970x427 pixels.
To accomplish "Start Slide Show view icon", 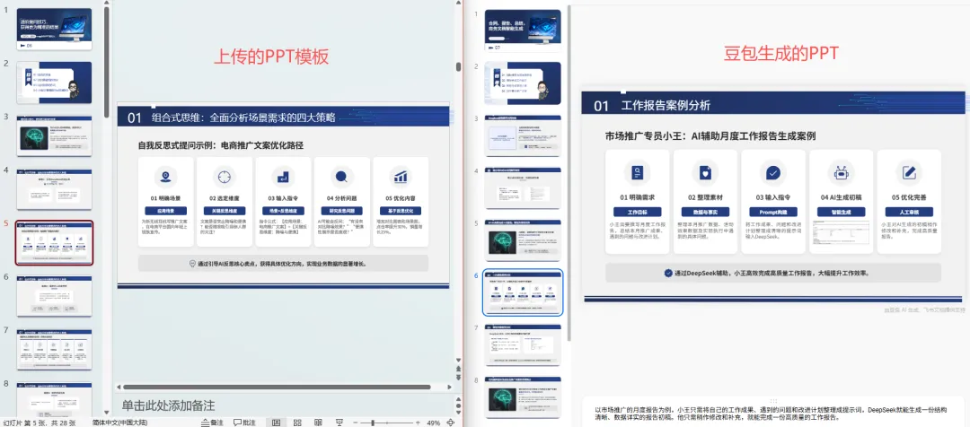I will point(339,423).
